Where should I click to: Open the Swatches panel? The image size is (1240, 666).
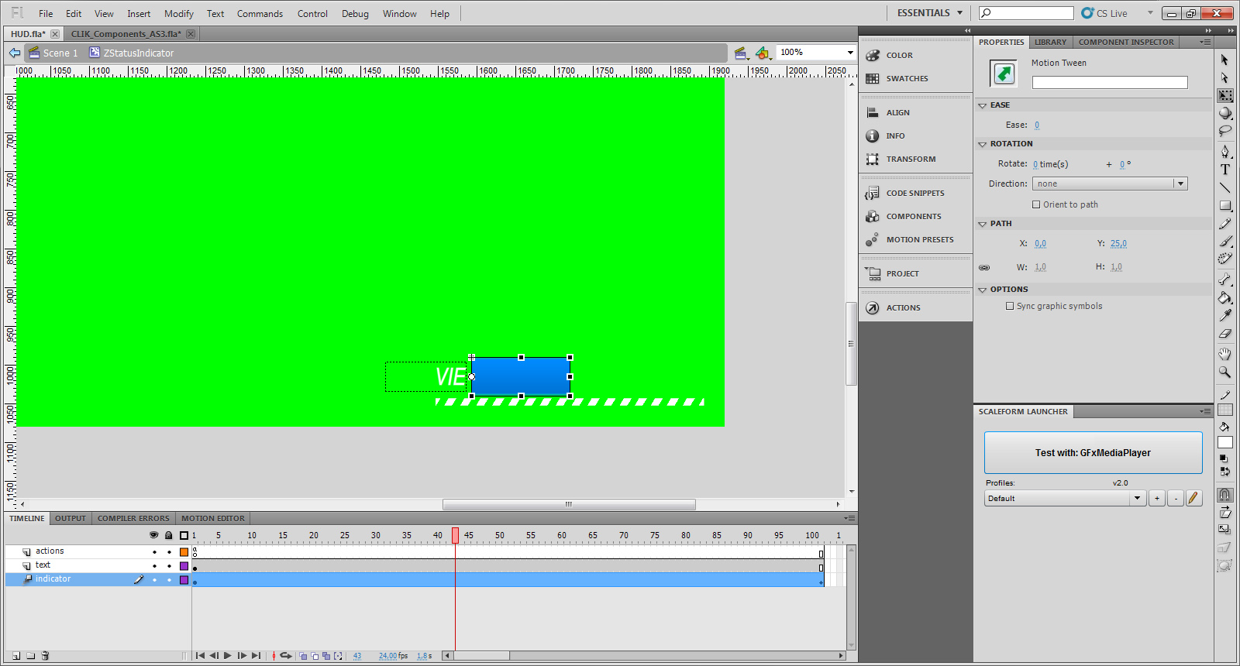click(x=907, y=79)
